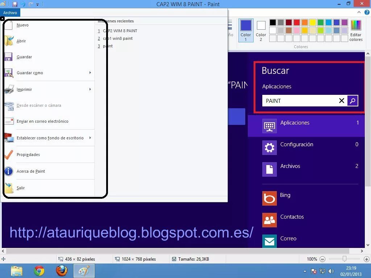This screenshot has width=371, height=278.
Task: Click the vertical scrollbar down arrow
Action: pyautogui.click(x=368, y=245)
